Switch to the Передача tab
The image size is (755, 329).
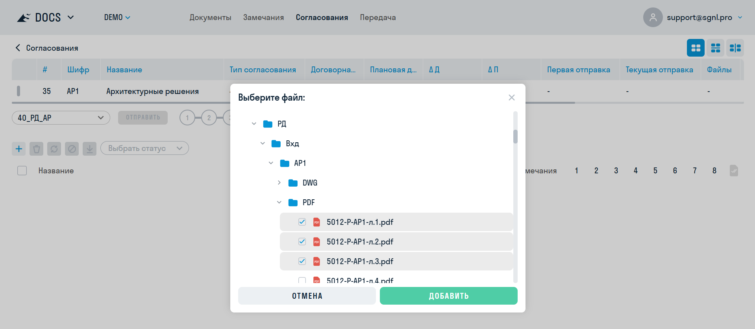(x=378, y=17)
